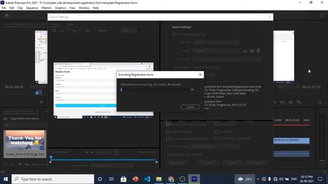Click the Delete Preset trash icon

(x=258, y=51)
